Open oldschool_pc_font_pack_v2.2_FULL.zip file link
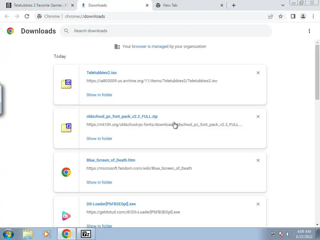This screenshot has height=240, width=320. (x=122, y=117)
